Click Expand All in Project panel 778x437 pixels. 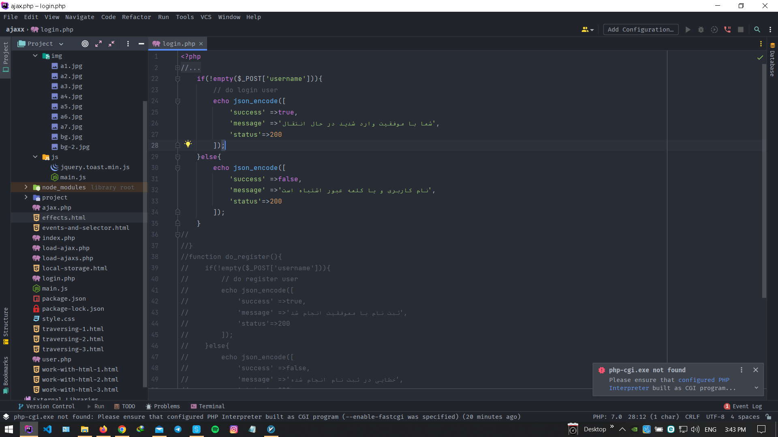point(98,44)
